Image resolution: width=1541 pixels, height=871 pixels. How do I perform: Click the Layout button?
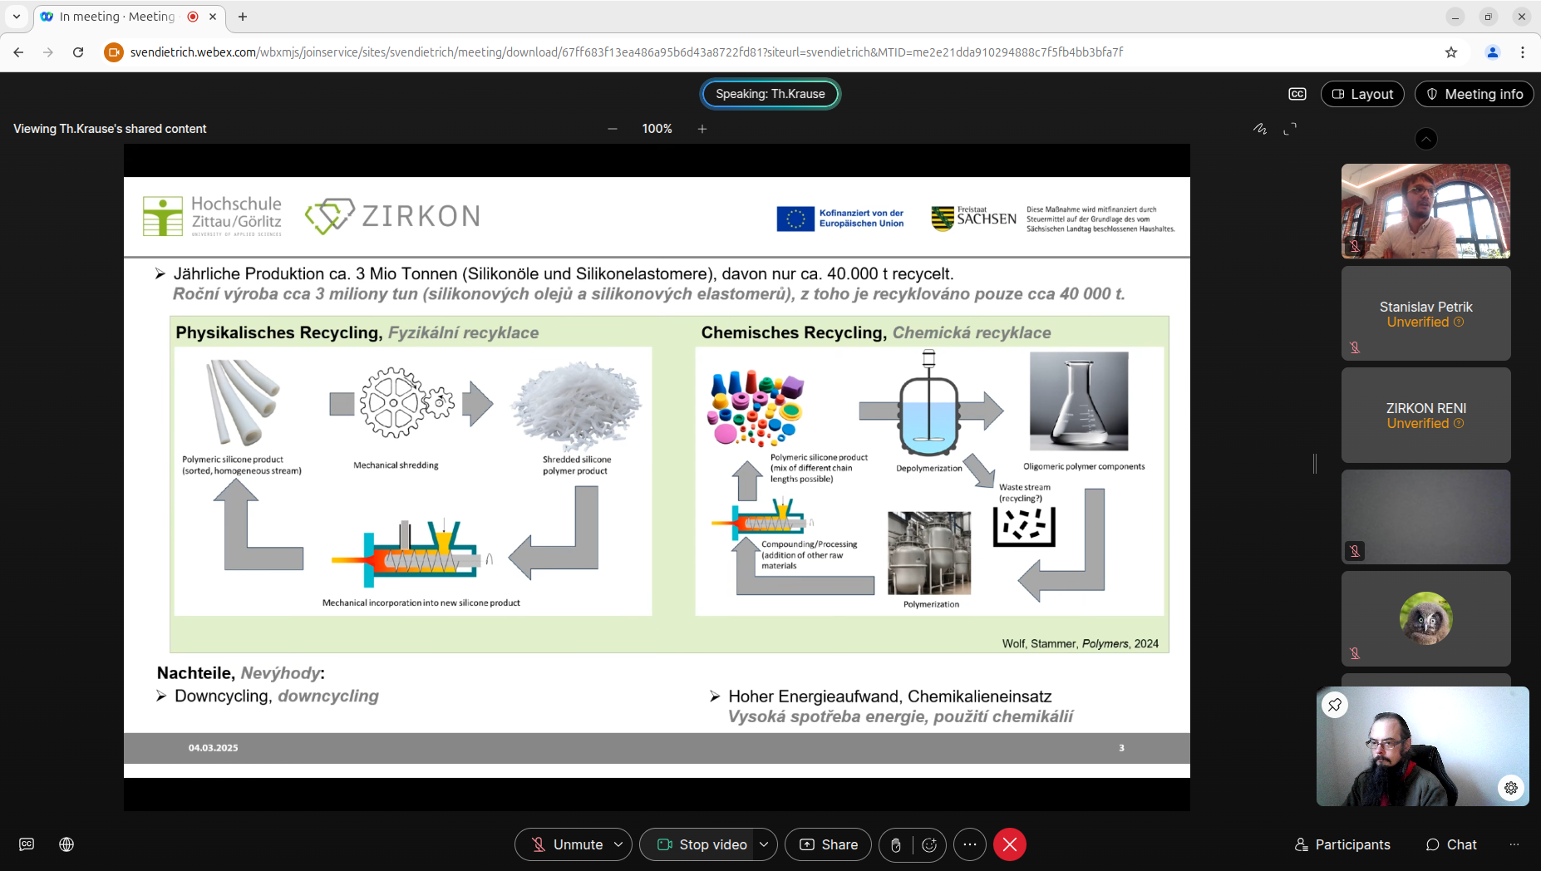(x=1362, y=94)
